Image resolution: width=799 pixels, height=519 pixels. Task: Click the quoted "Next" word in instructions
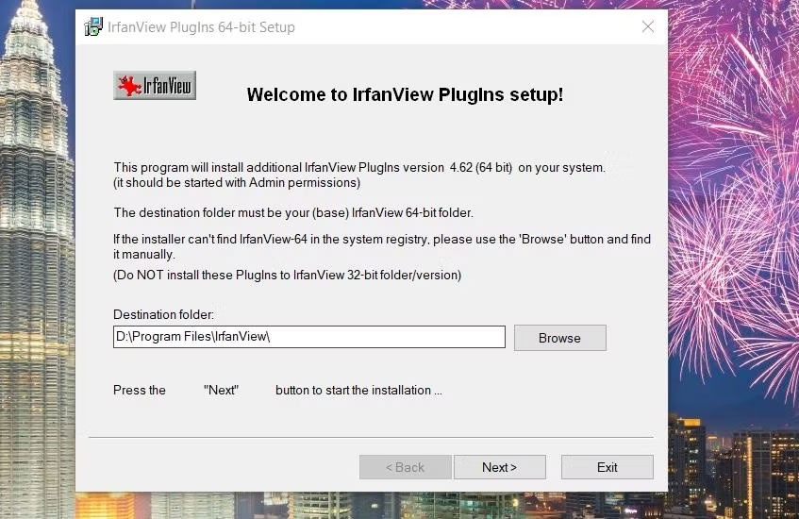coord(222,390)
